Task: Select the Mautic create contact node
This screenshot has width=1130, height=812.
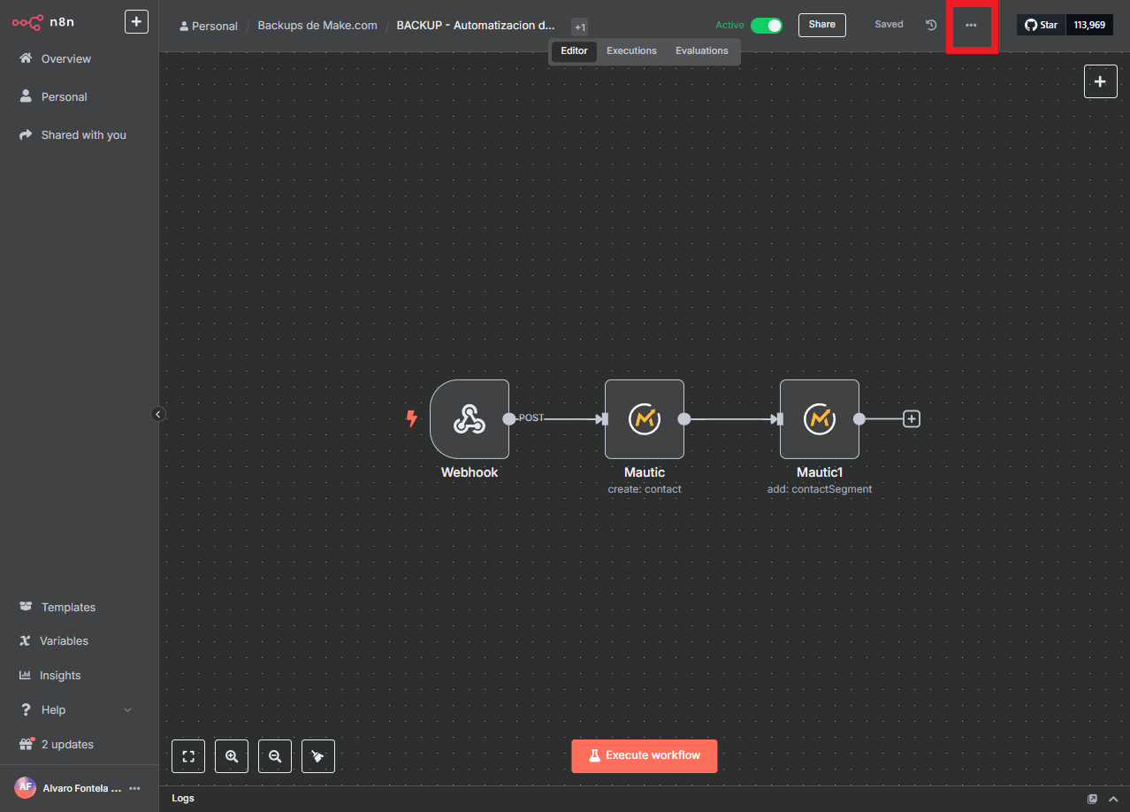Action: coord(645,419)
